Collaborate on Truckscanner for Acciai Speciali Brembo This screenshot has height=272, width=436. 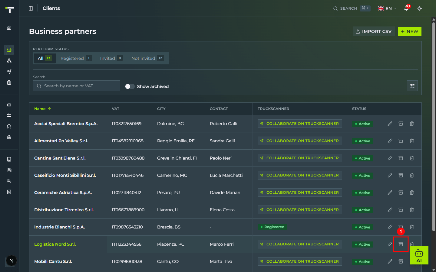click(300, 124)
